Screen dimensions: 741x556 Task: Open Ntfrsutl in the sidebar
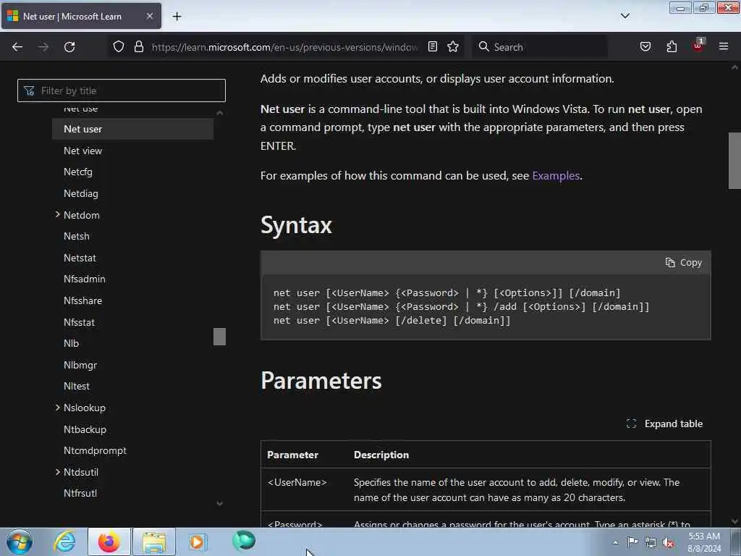click(80, 493)
